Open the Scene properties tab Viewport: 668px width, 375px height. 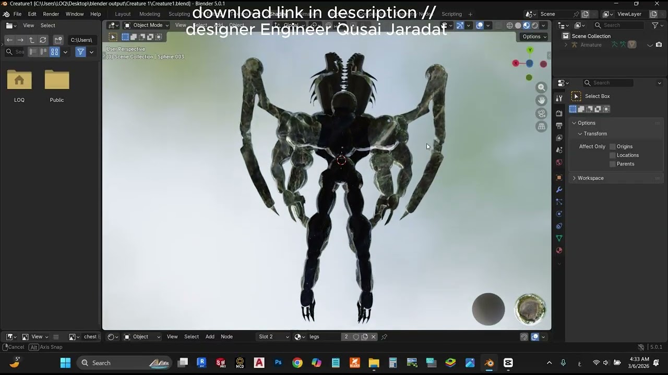click(x=559, y=150)
